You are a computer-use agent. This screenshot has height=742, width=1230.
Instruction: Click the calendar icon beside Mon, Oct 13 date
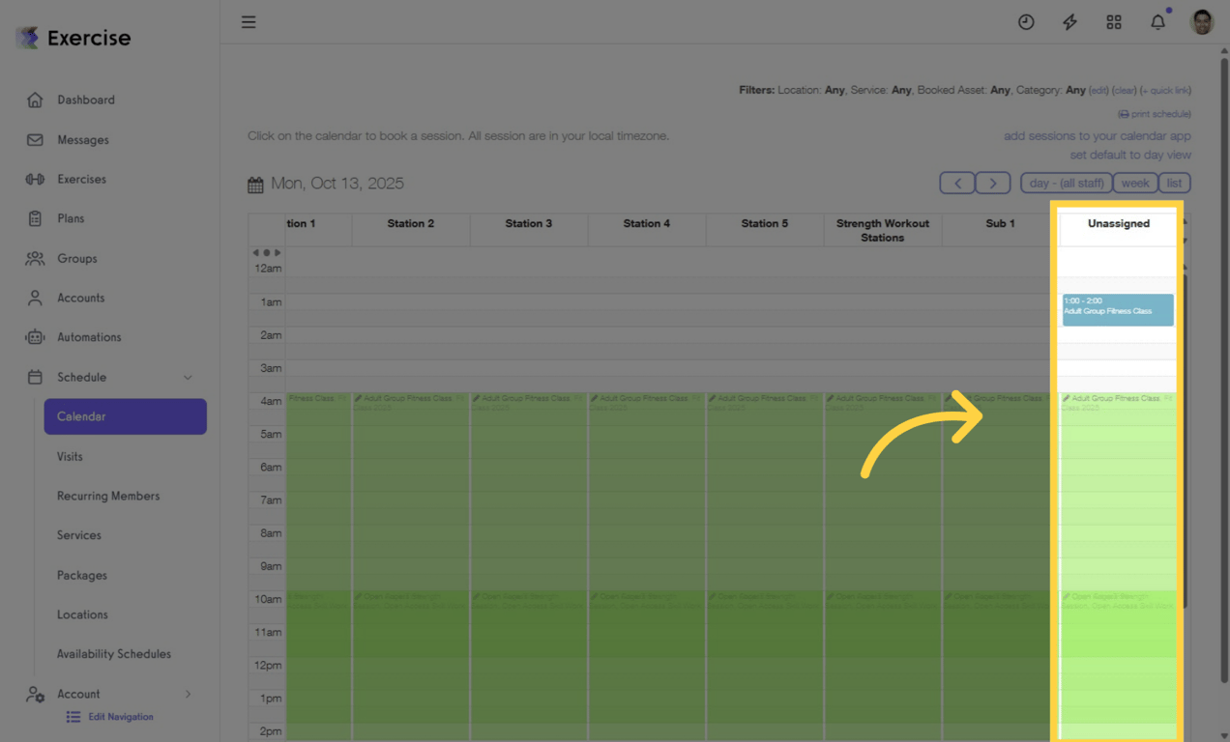point(255,183)
